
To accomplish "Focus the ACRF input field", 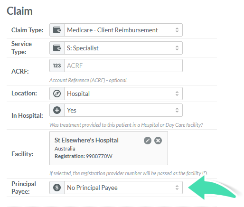I will [123, 66].
